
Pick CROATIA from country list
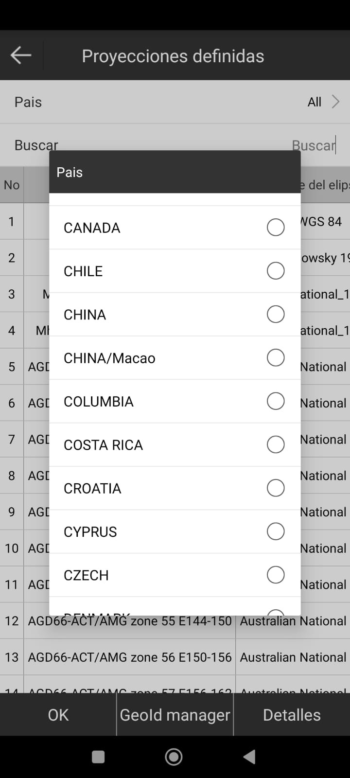click(175, 488)
